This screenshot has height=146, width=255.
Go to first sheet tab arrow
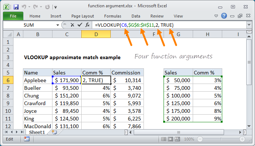pos(6,132)
